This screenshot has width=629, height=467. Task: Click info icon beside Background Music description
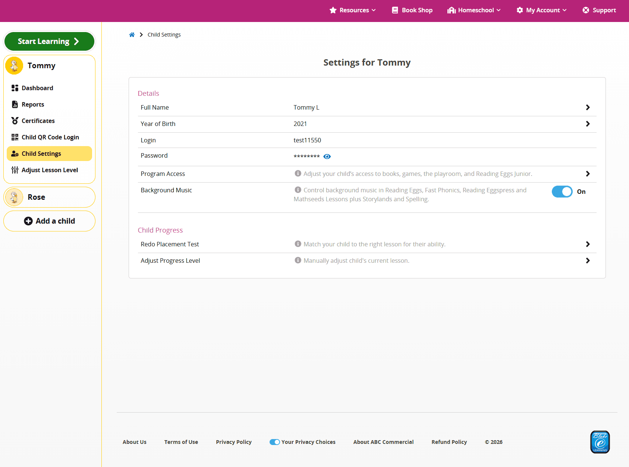click(x=298, y=190)
